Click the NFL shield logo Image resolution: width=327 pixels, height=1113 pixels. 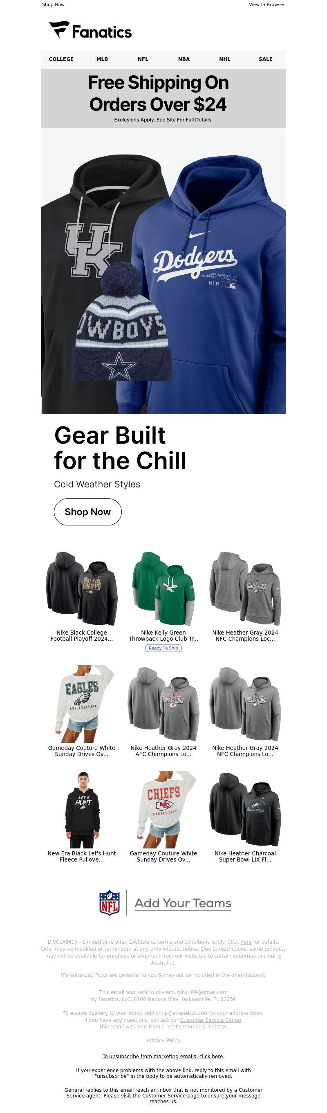pos(109,903)
